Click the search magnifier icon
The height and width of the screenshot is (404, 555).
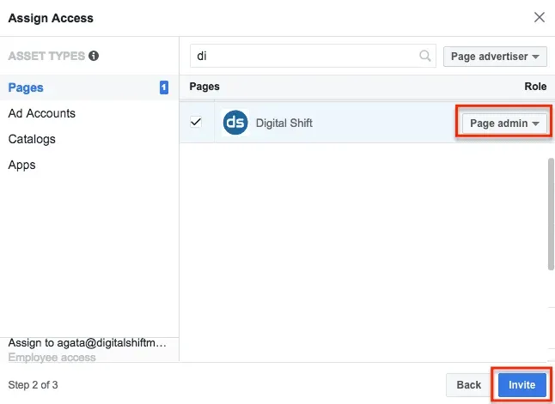424,56
